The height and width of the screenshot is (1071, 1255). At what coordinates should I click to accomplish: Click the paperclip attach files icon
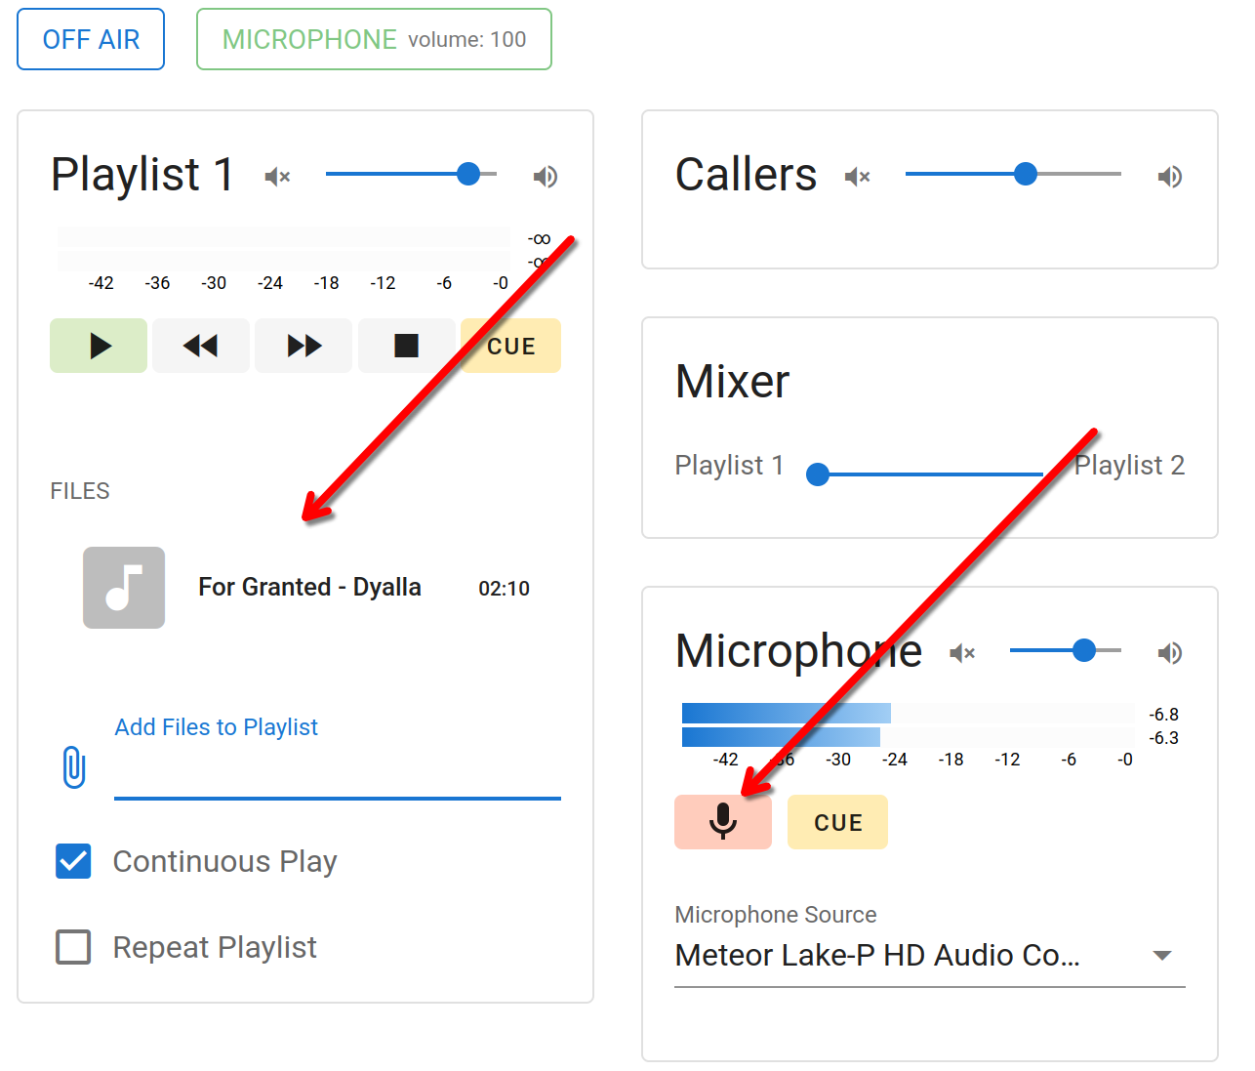point(74,766)
